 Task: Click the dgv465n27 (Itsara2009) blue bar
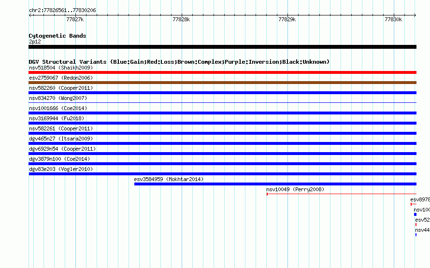[222, 143]
